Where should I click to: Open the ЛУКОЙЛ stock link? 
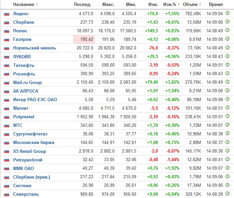pos(22,57)
